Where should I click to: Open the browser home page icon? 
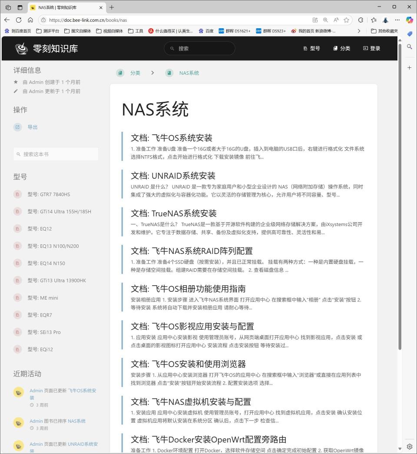(30, 20)
